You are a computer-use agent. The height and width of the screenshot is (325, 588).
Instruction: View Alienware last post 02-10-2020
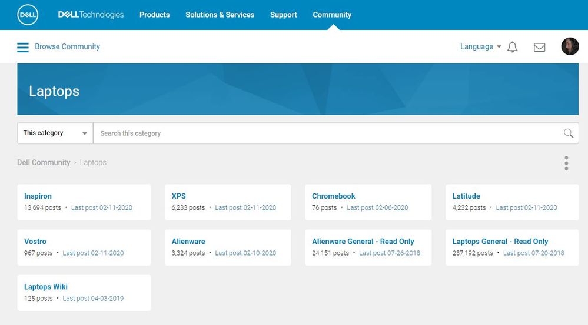pos(245,253)
